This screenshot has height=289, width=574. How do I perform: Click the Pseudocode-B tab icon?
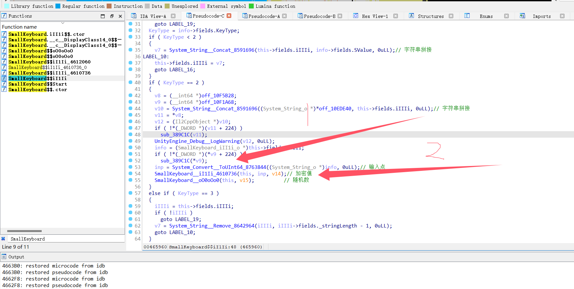coord(300,16)
